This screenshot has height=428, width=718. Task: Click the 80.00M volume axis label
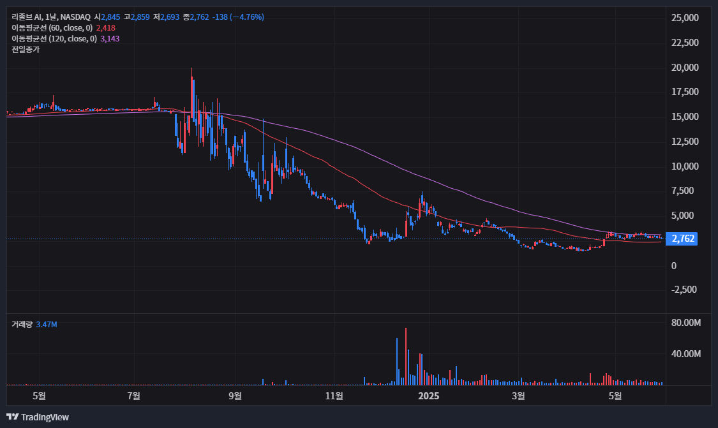tap(686, 323)
